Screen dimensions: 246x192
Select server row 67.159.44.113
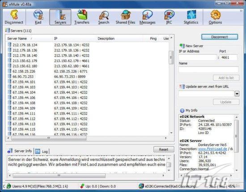pyautogui.click(x=87, y=124)
